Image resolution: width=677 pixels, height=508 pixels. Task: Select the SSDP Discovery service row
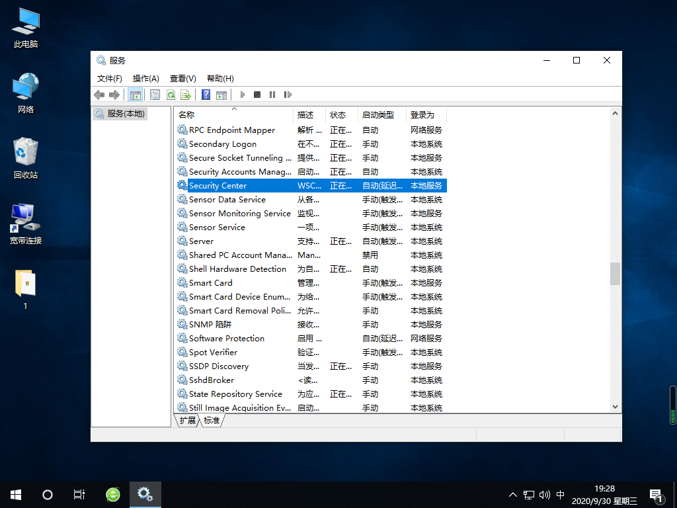click(x=219, y=366)
